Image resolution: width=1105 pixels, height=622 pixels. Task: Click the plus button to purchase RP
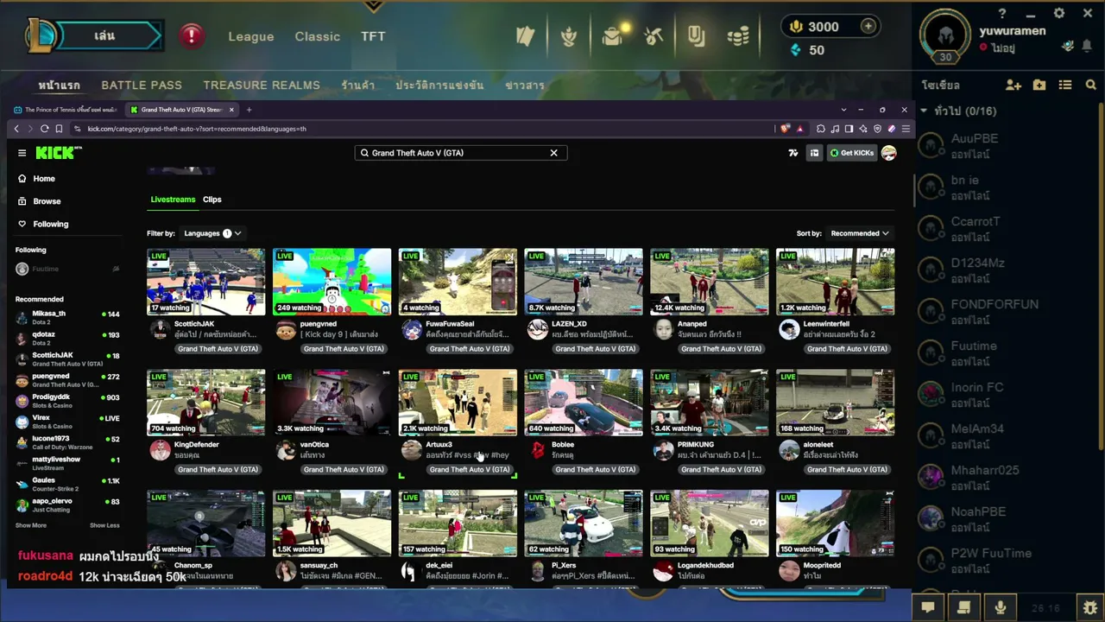pos(868,27)
